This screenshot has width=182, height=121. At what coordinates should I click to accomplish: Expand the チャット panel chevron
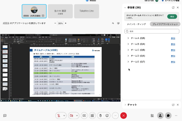tap(125, 105)
